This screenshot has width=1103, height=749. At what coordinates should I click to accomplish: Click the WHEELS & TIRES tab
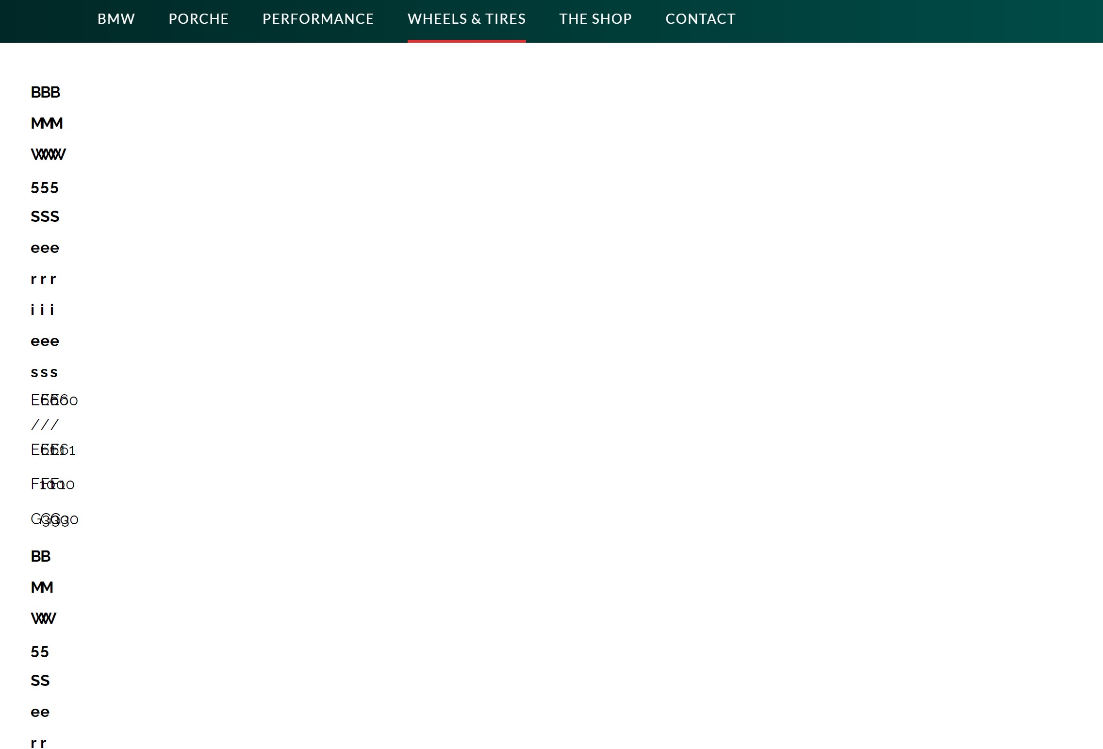(x=466, y=19)
